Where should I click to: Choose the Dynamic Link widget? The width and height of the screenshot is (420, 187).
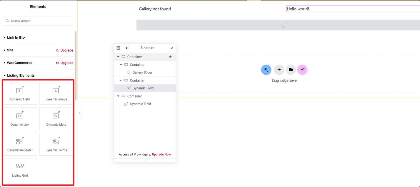(20, 119)
